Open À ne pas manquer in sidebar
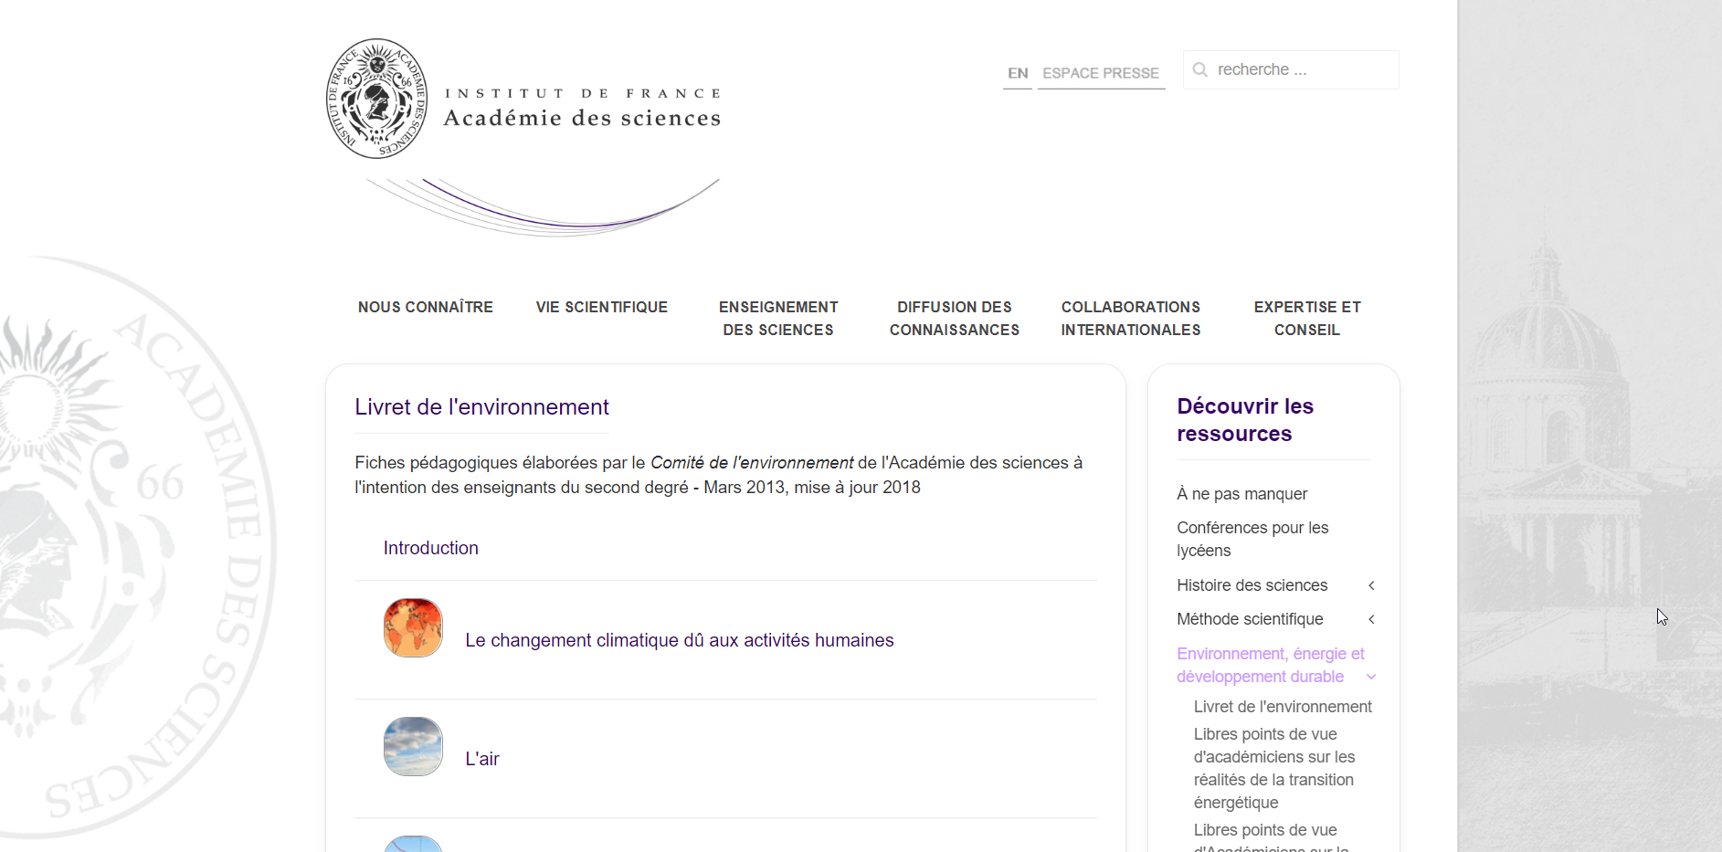Screen dimensions: 1722x852 (x=1242, y=494)
